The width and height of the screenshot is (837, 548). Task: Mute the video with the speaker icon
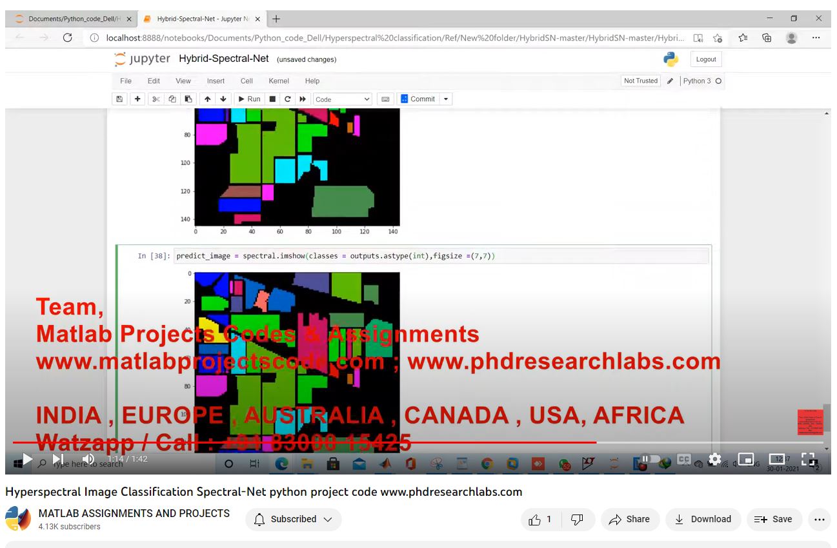[x=88, y=459]
